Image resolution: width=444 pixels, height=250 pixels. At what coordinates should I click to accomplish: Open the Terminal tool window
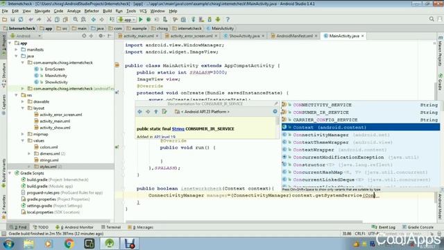click(x=111, y=227)
